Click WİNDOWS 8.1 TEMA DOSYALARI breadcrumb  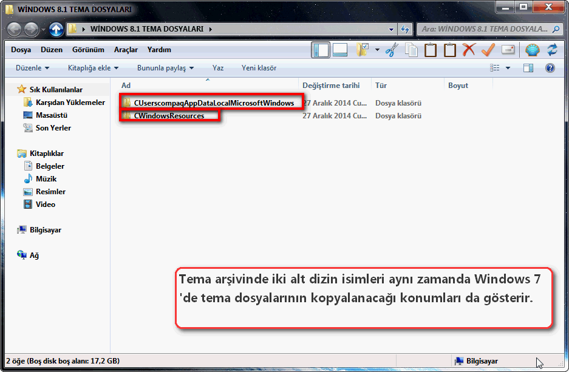click(147, 29)
